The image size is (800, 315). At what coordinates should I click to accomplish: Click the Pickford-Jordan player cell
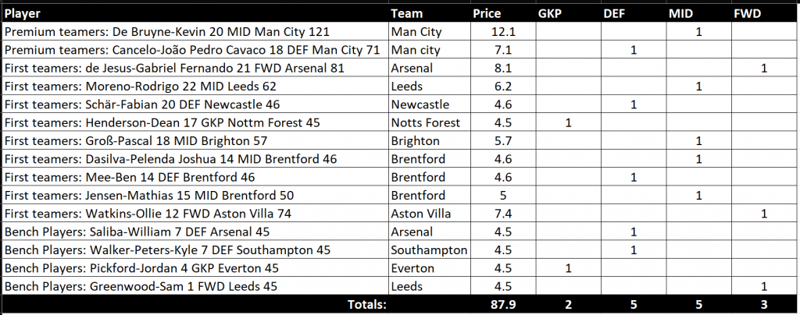pyautogui.click(x=195, y=268)
